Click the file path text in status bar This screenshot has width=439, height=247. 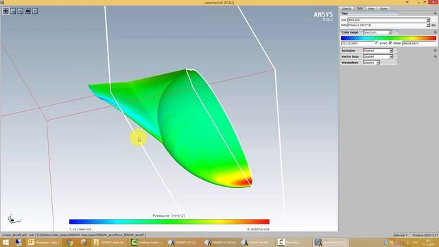(x=73, y=235)
